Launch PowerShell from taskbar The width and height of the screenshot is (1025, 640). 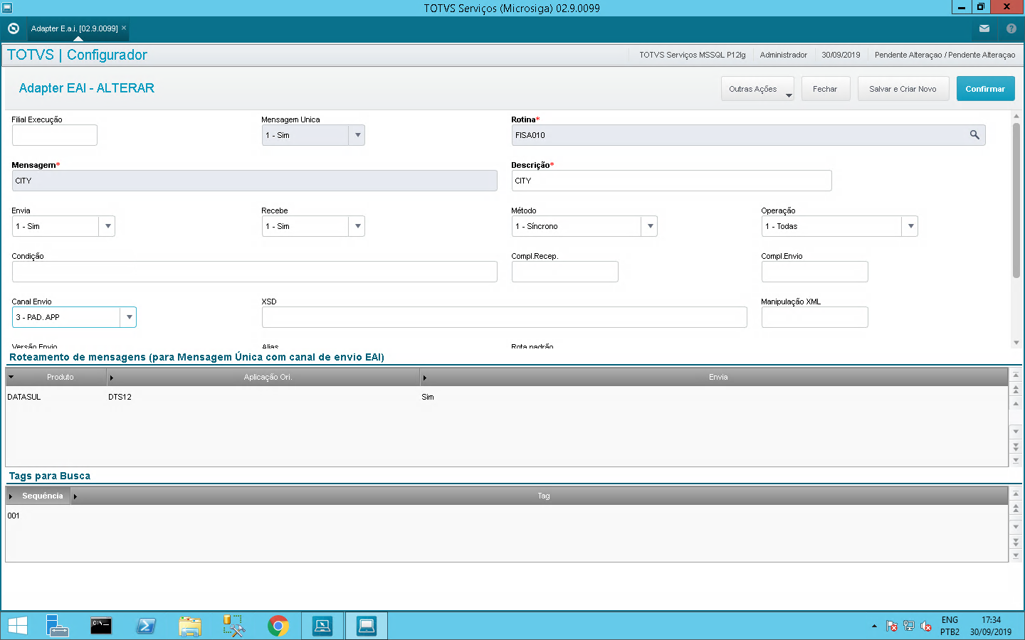click(x=146, y=626)
